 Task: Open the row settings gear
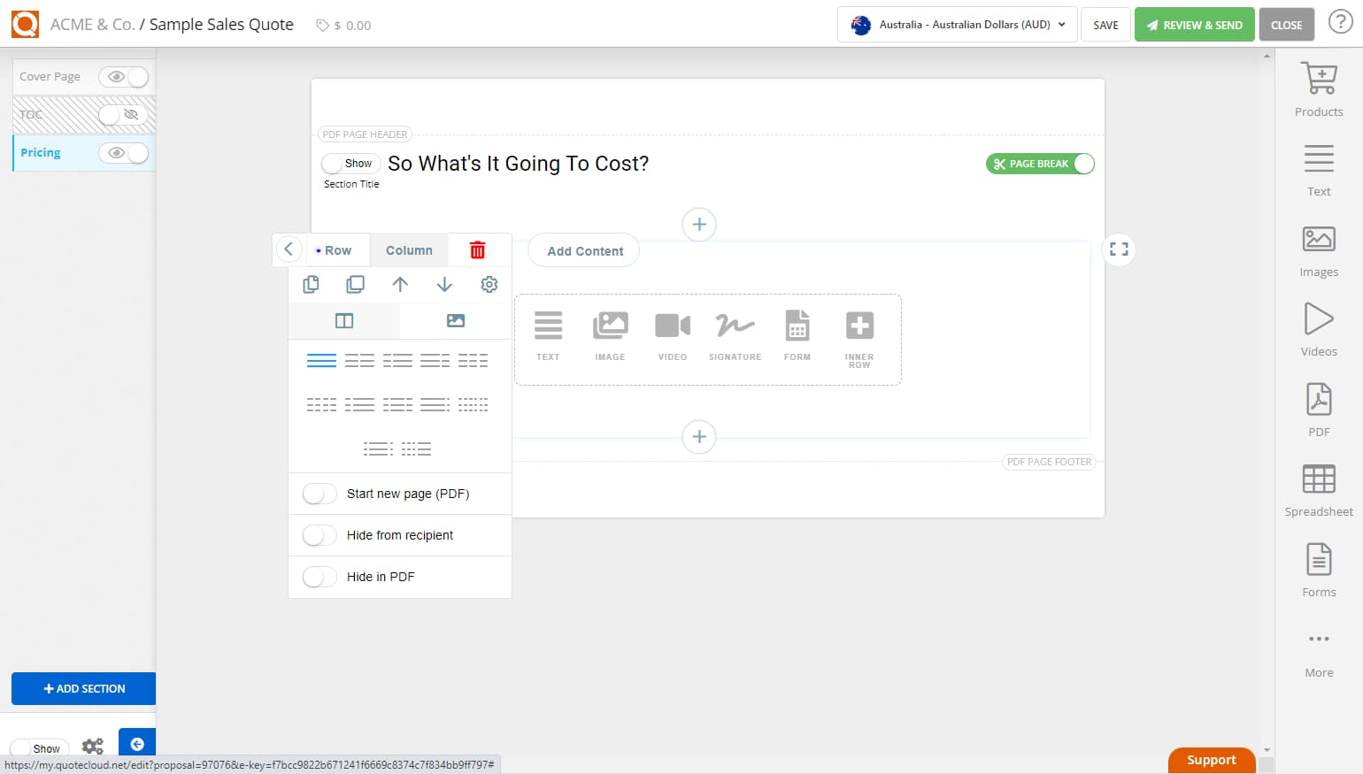489,284
